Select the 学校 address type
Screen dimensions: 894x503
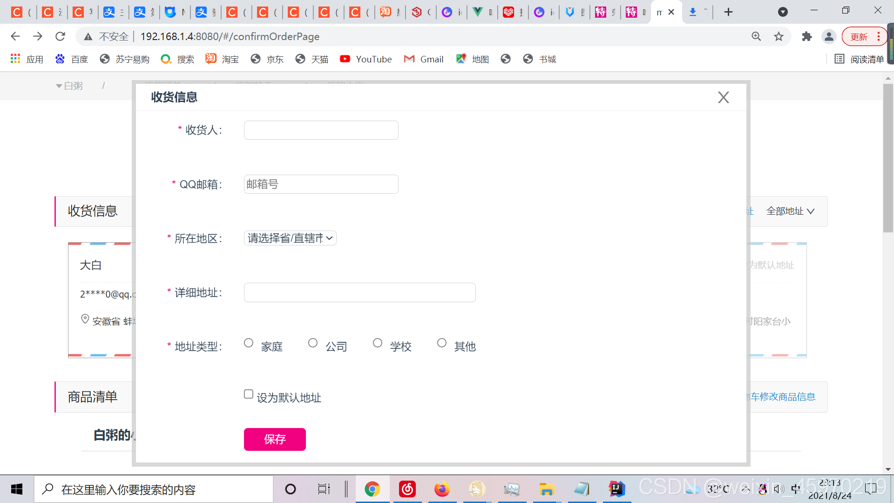377,343
